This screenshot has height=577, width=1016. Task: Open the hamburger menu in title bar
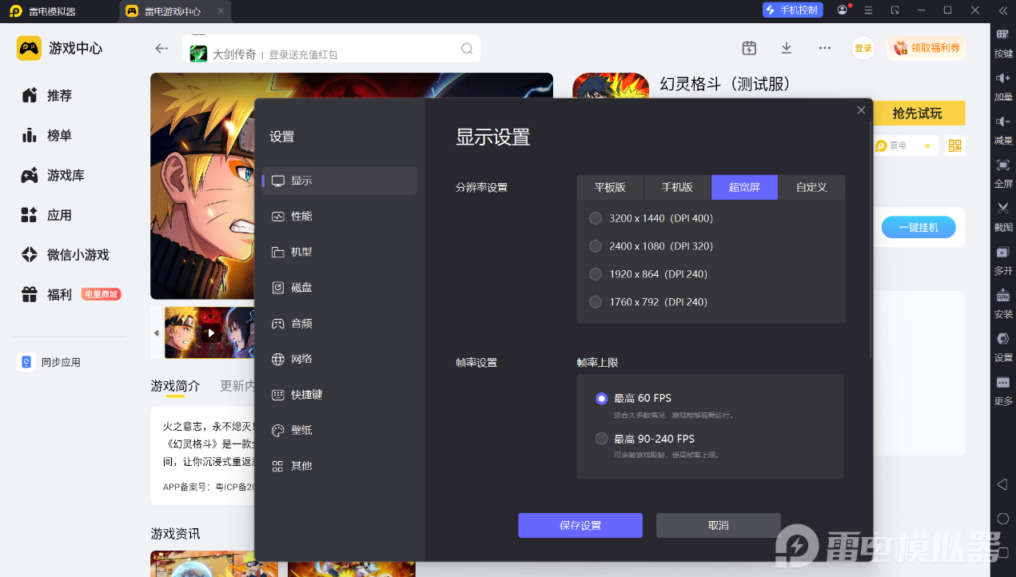point(869,10)
